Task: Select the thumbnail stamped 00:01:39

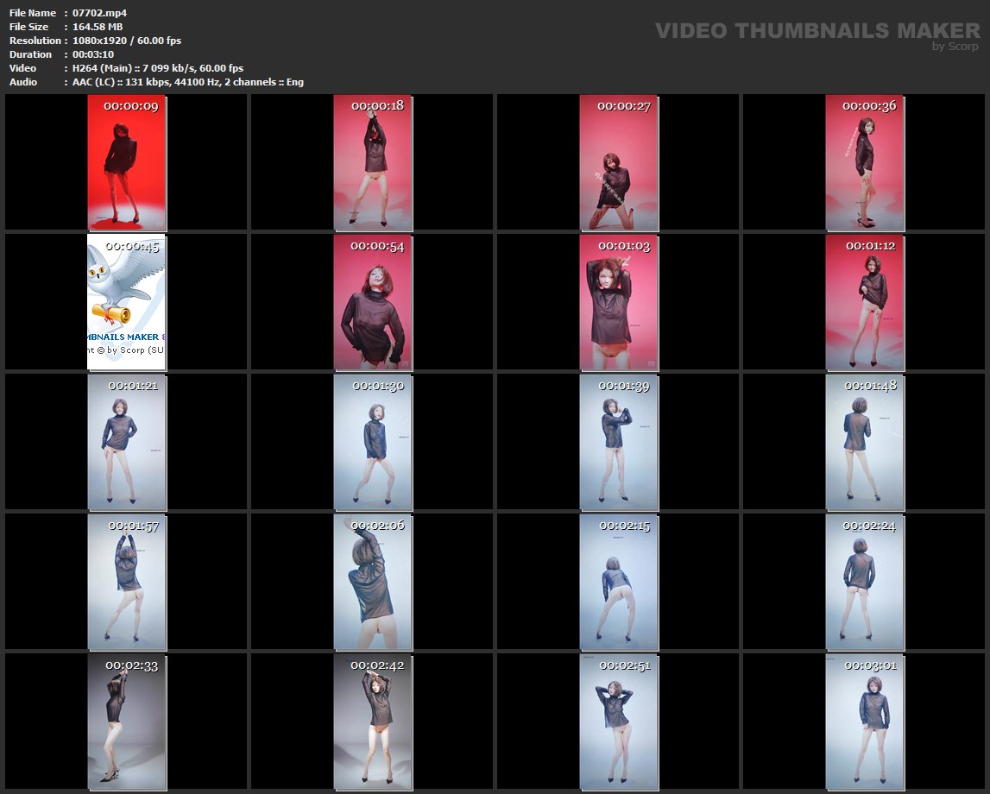Action: point(620,443)
